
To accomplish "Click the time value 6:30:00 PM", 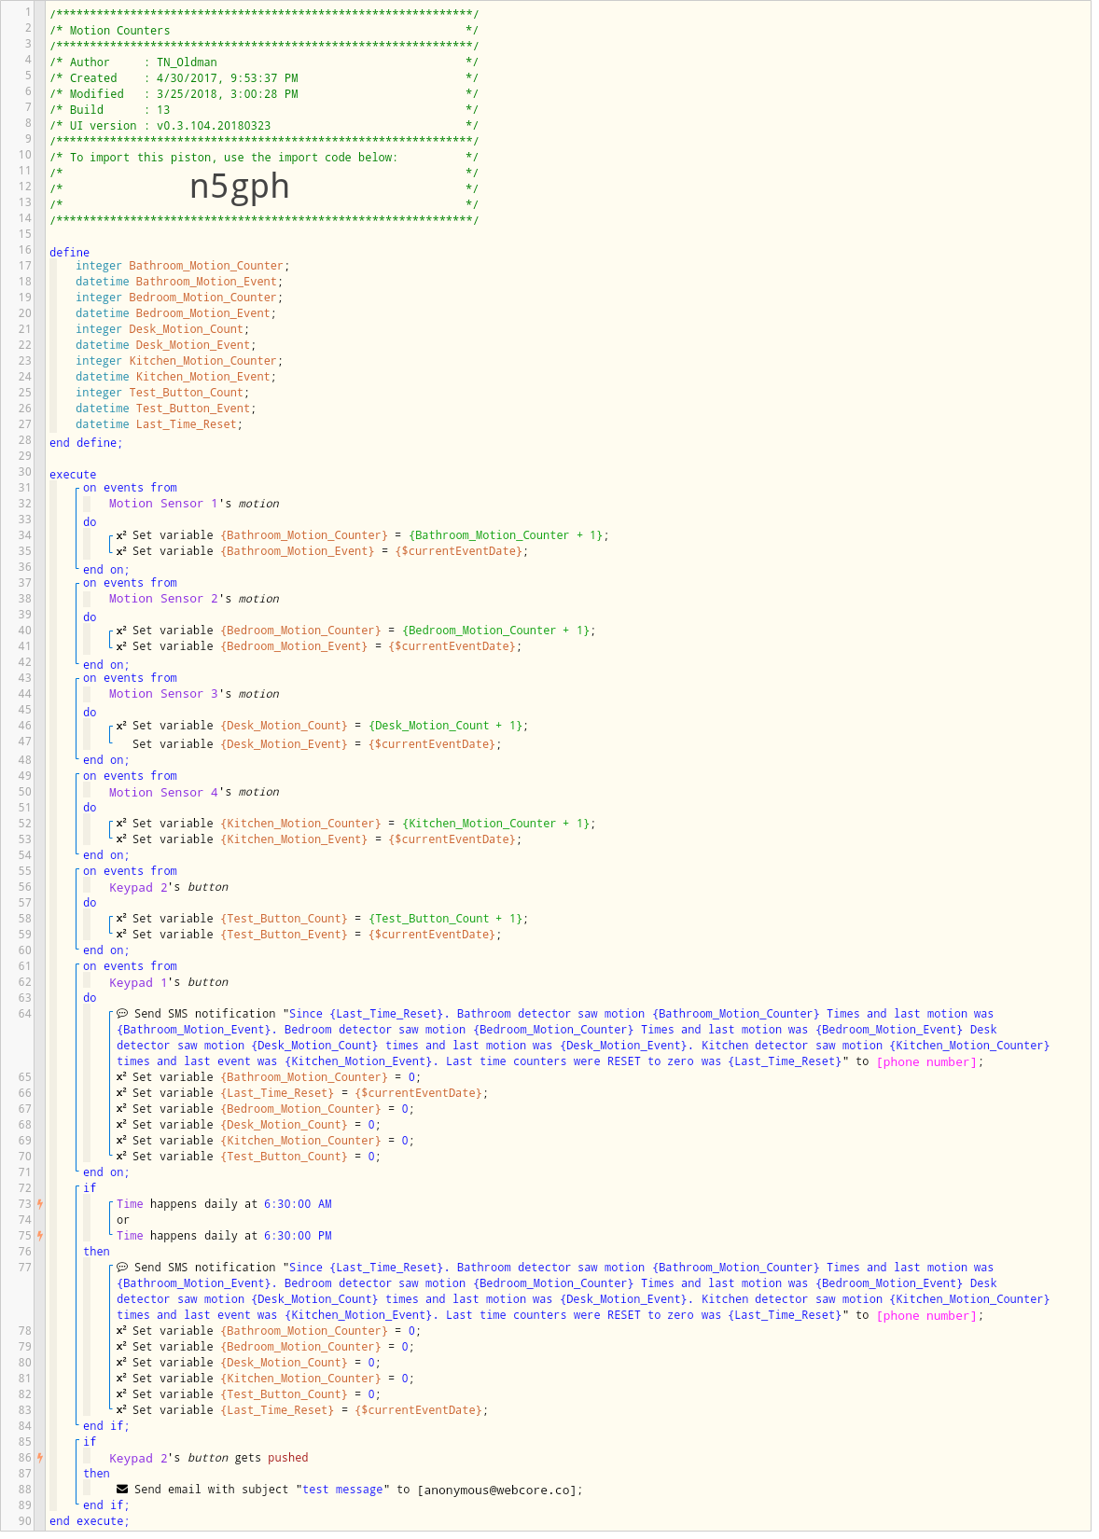I will (298, 1236).
